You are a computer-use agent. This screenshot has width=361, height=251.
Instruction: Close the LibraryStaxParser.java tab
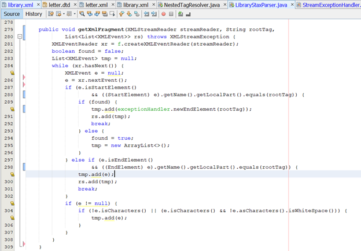click(292, 5)
